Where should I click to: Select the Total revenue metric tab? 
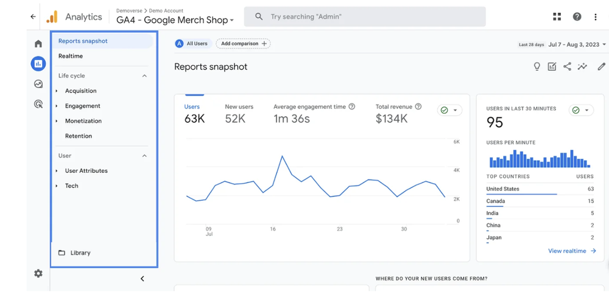click(398, 114)
